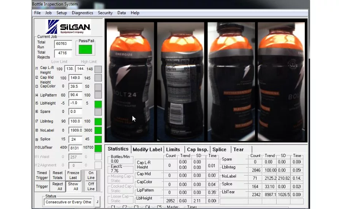Image resolution: width=342 pixels, height=209 pixels.
Task: Click the Trigger button
Action: click(42, 187)
